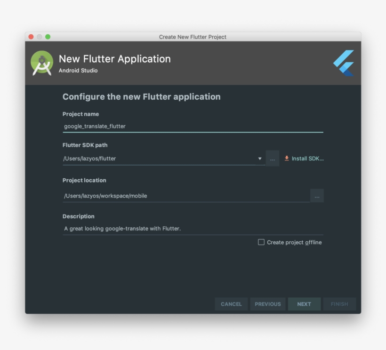Focus the Project location field

(186, 196)
